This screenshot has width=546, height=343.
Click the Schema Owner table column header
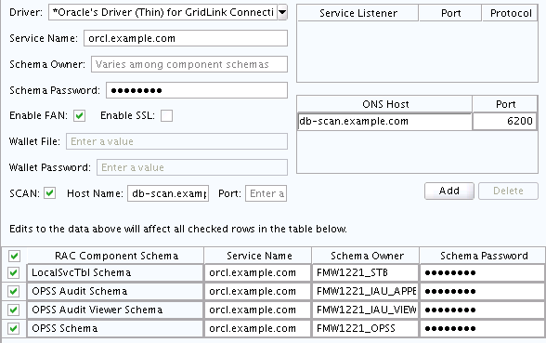[x=366, y=256]
